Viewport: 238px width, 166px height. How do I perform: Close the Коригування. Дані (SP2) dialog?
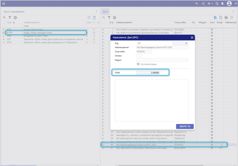click(x=192, y=38)
